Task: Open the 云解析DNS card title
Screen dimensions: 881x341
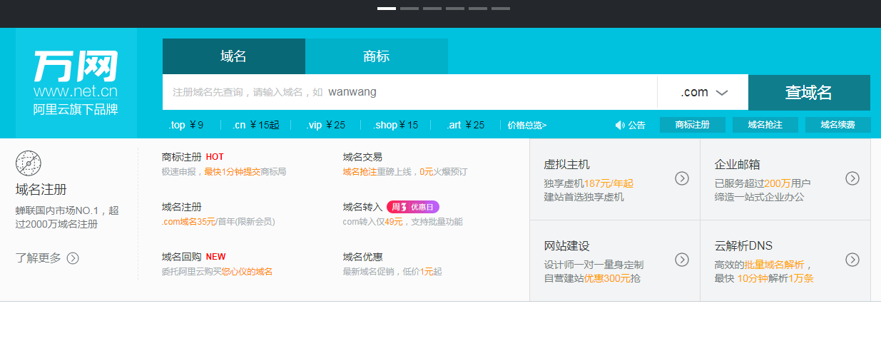Action: (743, 246)
